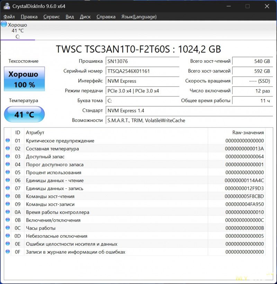Select row Единицы данных - чтение
Viewport: 277px width, 284px height.
click(x=135, y=180)
